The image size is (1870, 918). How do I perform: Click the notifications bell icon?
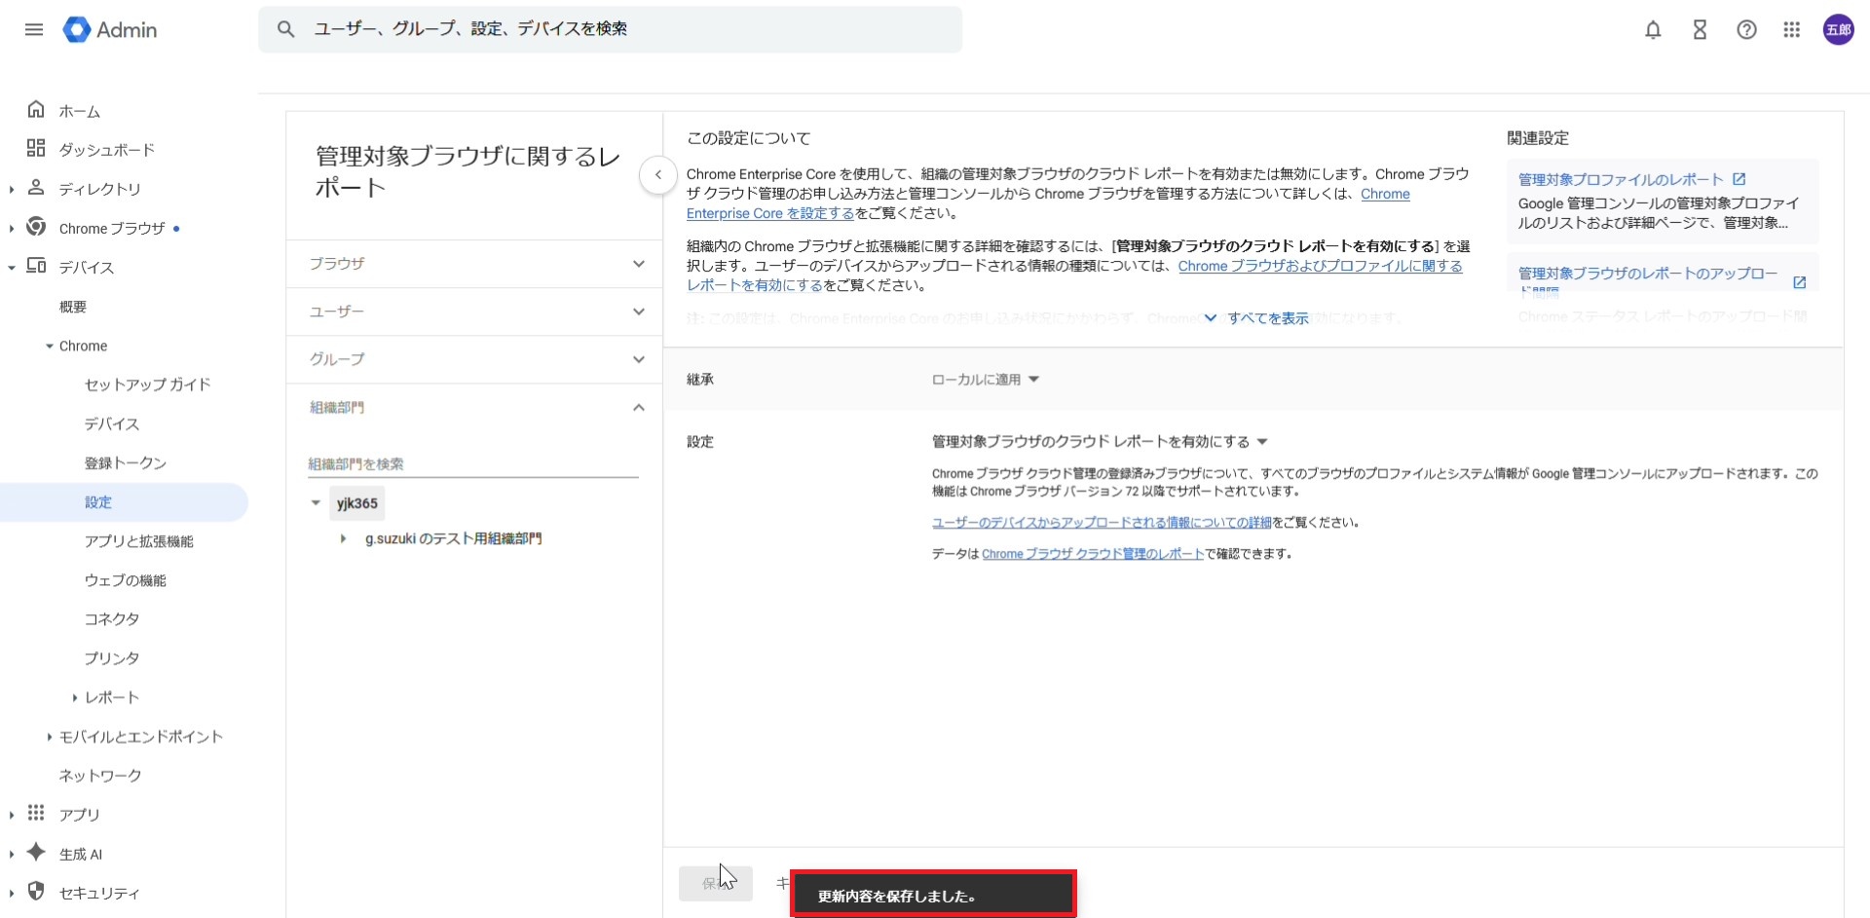tap(1653, 30)
